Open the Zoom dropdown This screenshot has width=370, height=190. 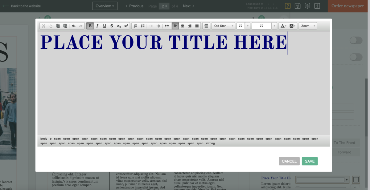coord(308,26)
